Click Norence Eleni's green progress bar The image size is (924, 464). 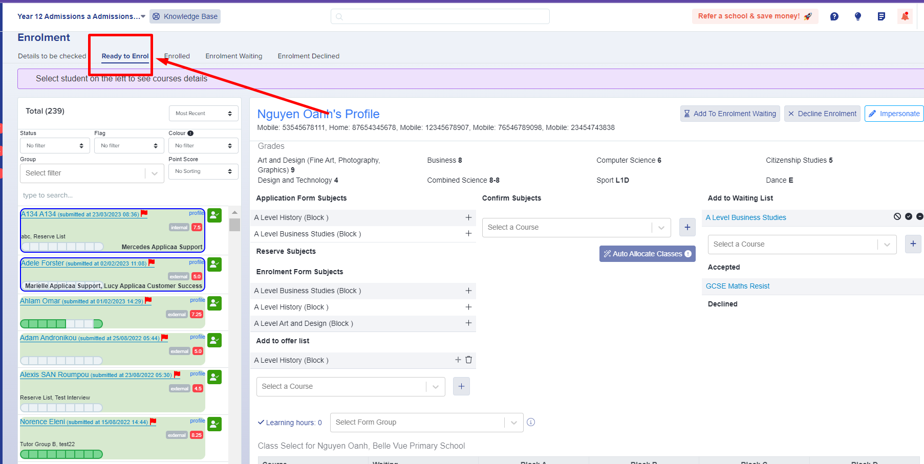click(x=61, y=454)
